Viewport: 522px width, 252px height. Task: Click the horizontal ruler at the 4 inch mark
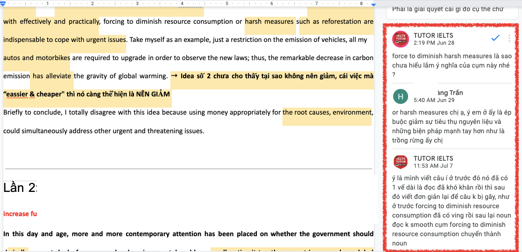tap(182, 4)
